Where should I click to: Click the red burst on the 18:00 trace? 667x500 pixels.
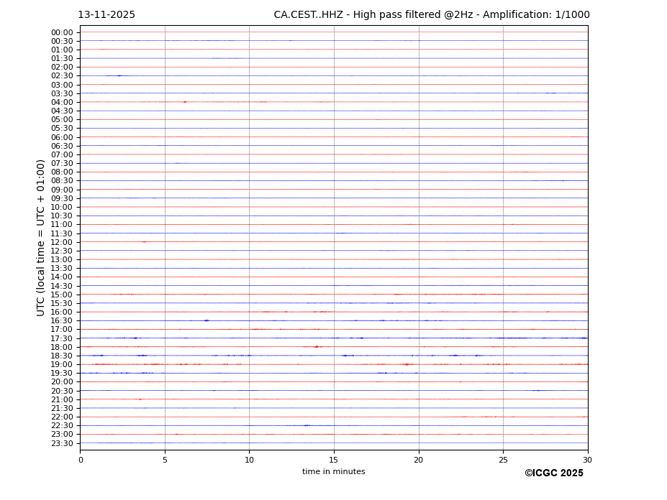pyautogui.click(x=316, y=347)
